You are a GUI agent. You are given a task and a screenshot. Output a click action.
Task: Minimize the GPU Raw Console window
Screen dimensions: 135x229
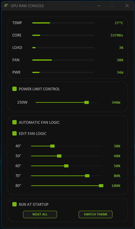pyautogui.click(x=99, y=6)
